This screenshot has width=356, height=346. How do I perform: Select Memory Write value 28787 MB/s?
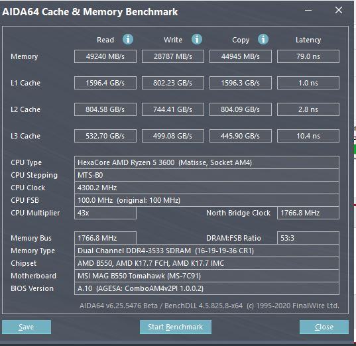(x=173, y=56)
